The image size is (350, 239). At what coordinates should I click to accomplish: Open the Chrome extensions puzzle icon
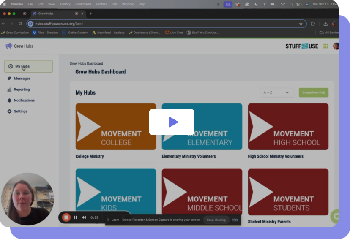click(x=313, y=24)
